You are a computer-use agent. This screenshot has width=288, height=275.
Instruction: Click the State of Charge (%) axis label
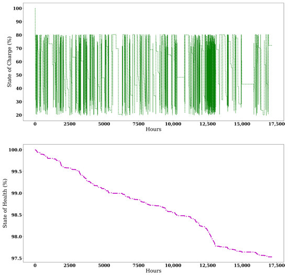pos(9,62)
